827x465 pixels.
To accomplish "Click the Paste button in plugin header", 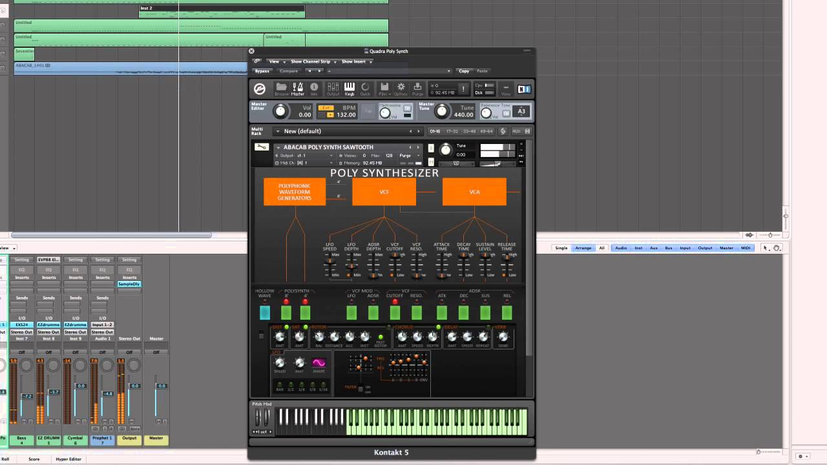I will point(482,71).
